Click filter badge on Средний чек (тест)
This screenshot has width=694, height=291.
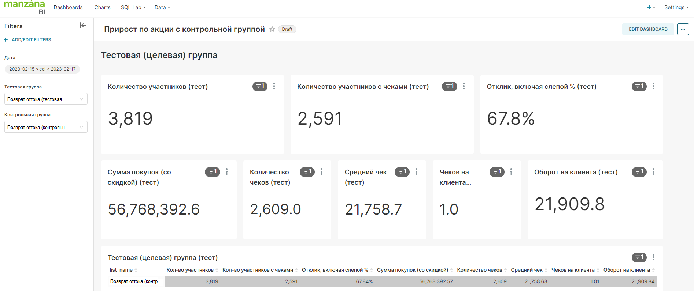click(x=402, y=172)
